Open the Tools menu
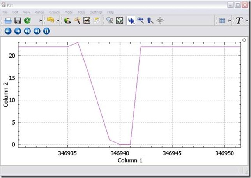 [81, 12]
